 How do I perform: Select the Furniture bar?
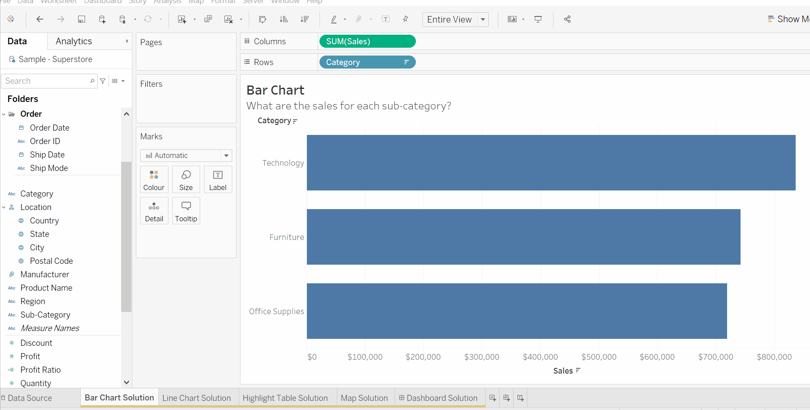(524, 237)
